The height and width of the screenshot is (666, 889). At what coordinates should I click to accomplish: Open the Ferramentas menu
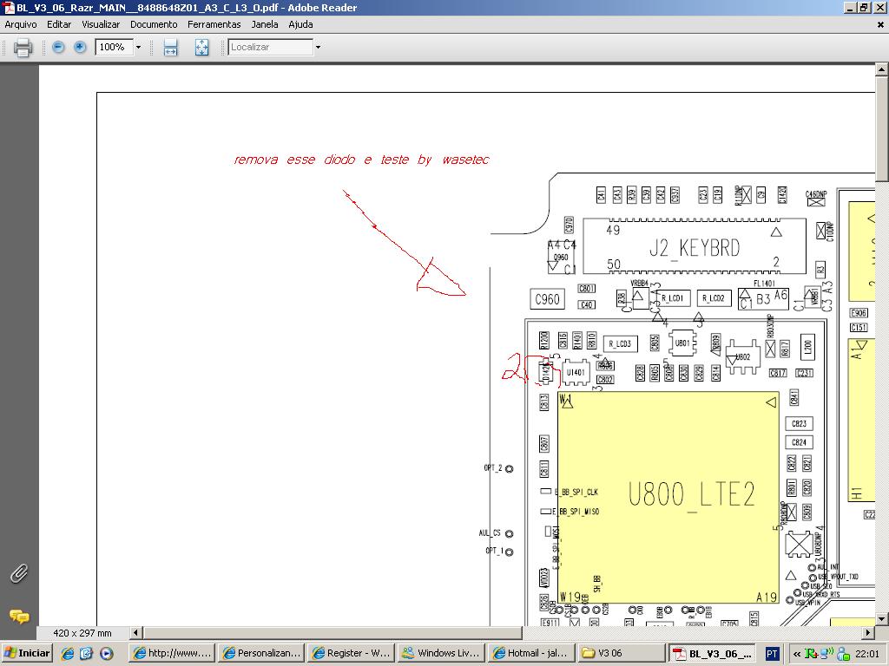pyautogui.click(x=214, y=24)
